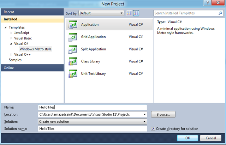Select the Split Application template icon
Image resolution: width=226 pixels, height=145 pixels.
[x=73, y=49]
